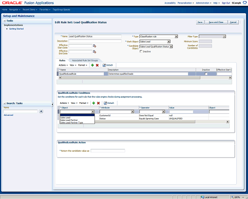
Task: Open the Navigator menu
Action: pyautogui.click(x=15, y=9)
